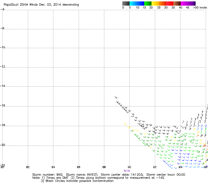Click the "Dec. 03, 2014 descending" title text
Image resolution: width=208 pixels, height=183 pixels.
59,5
